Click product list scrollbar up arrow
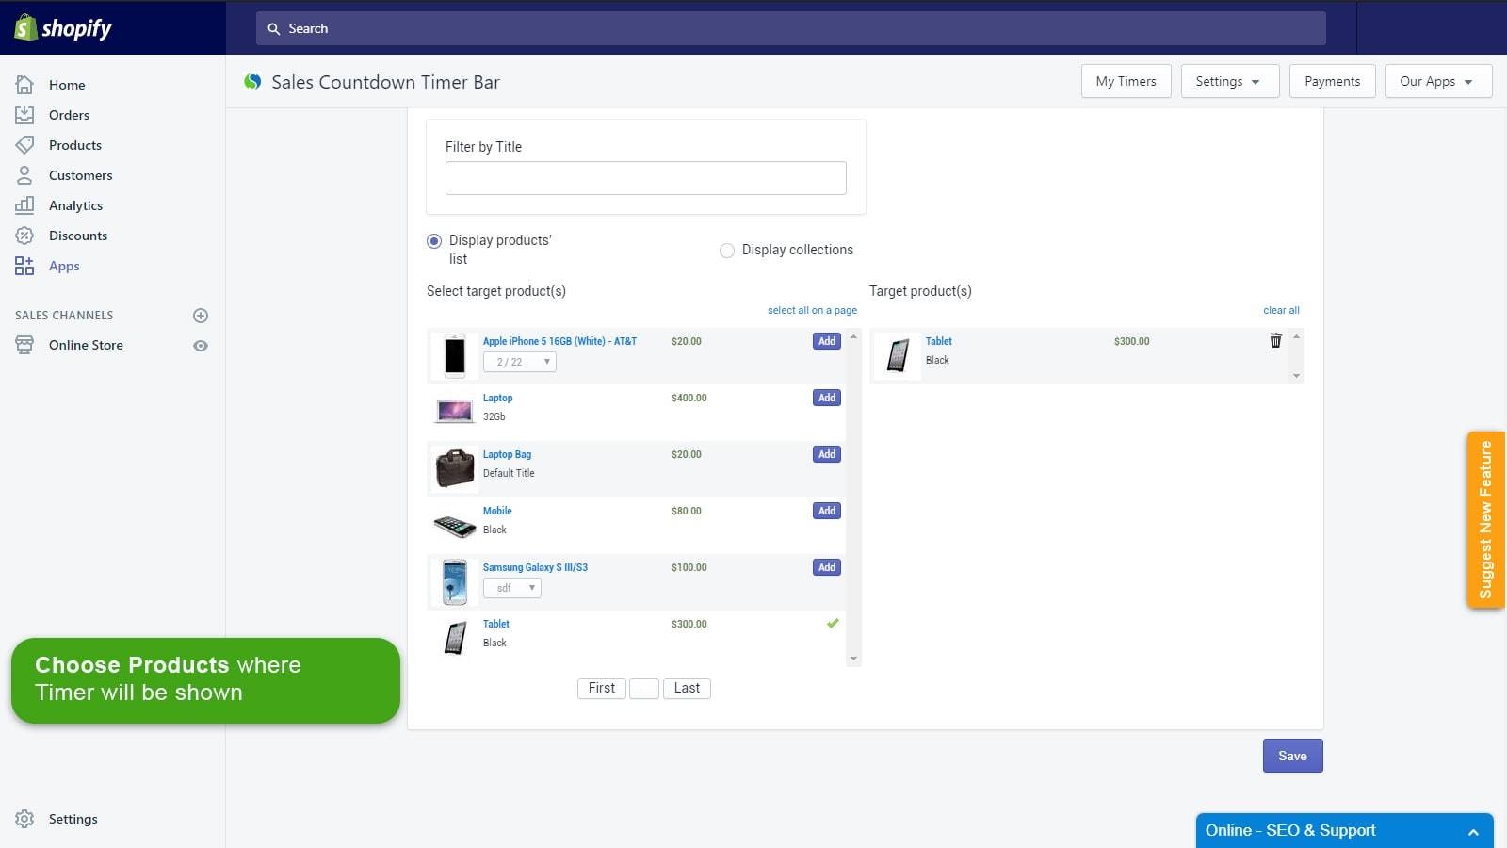1507x848 pixels. [x=854, y=336]
